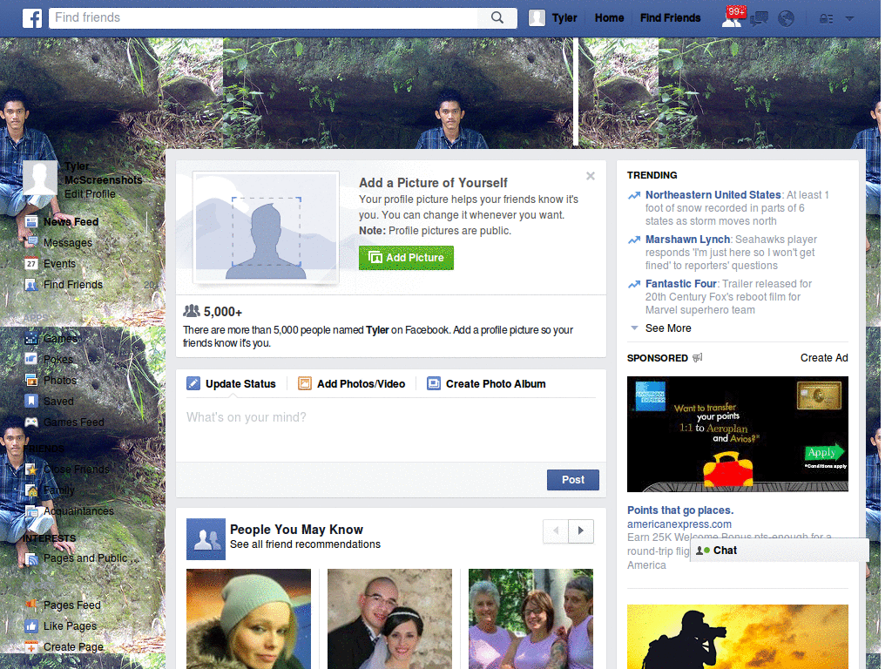Close the Add a Picture prompt
Image resolution: width=892 pixels, height=669 pixels.
click(591, 176)
